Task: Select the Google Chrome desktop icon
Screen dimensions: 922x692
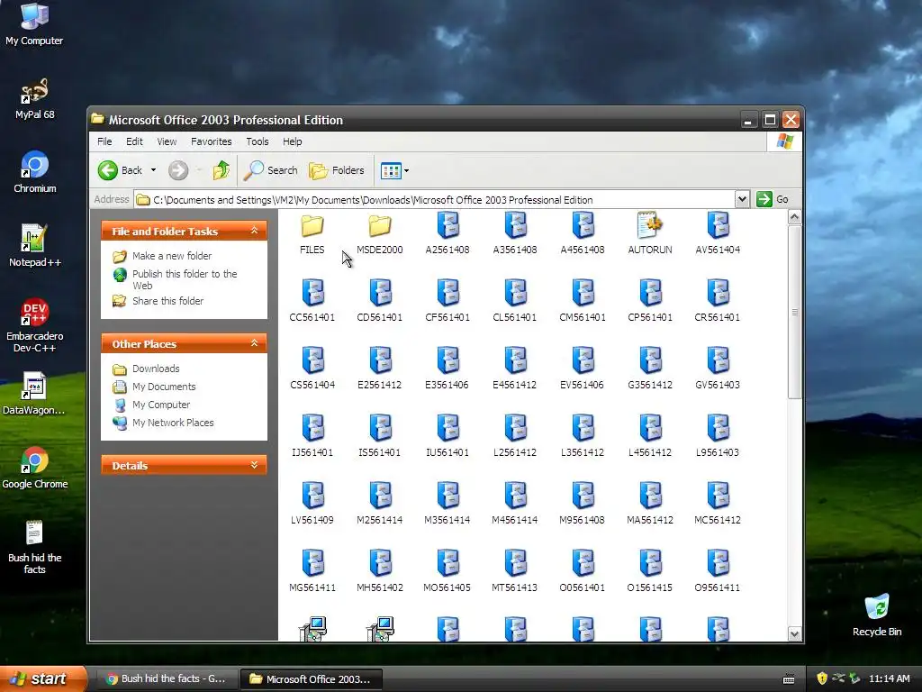Action: 35,468
